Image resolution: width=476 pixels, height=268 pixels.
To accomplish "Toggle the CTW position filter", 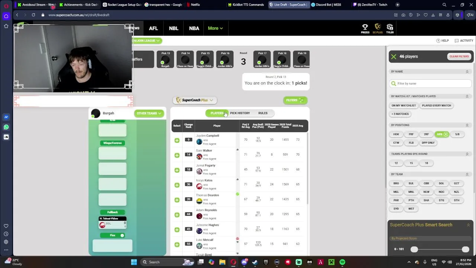I will (x=396, y=143).
